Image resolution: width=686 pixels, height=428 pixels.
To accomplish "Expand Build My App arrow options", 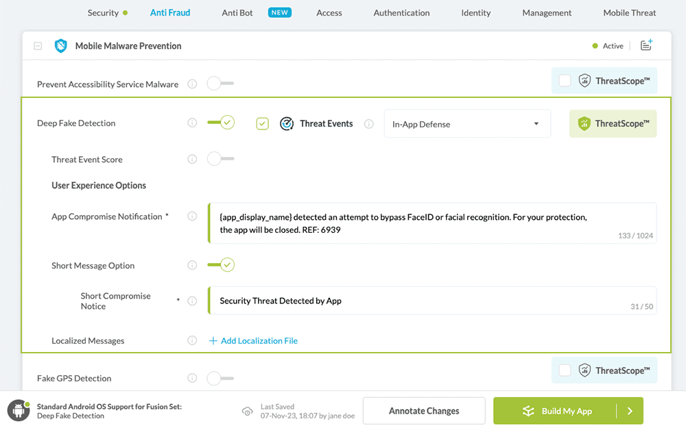I will point(630,411).
